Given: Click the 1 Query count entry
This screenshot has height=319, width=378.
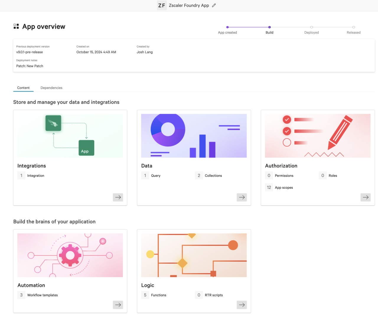Looking at the screenshot, I should [151, 175].
